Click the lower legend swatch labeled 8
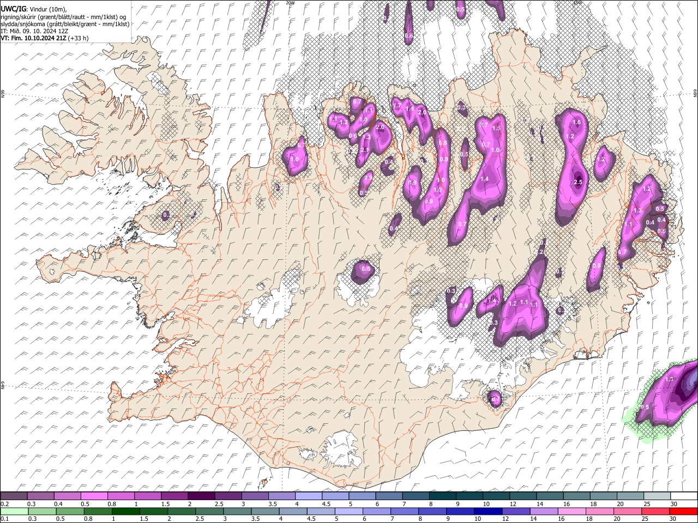This screenshot has height=523, width=698. coord(432,511)
